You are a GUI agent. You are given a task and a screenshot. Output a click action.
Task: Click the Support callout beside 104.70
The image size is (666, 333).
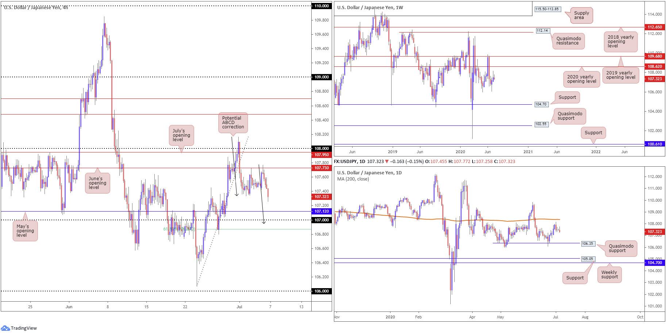coord(567,97)
